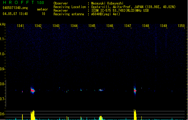Click the yellow power peak near 1342
This screenshot has height=120, width=188.
pyautogui.click(x=33, y=115)
